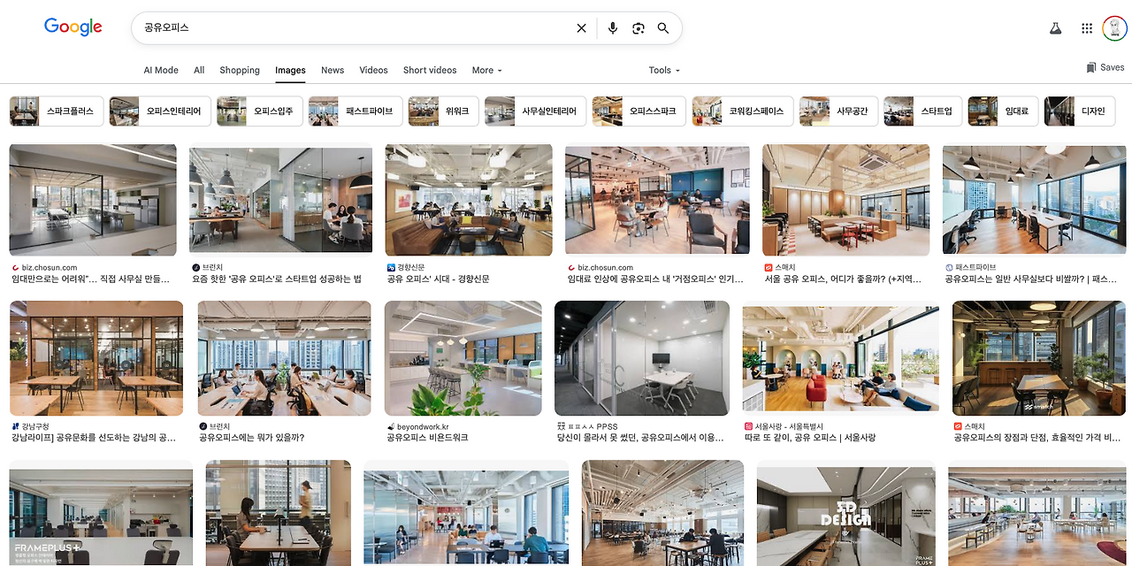Switch to the Short videos tab
Image resolution: width=1132 pixels, height=566 pixels.
(430, 70)
